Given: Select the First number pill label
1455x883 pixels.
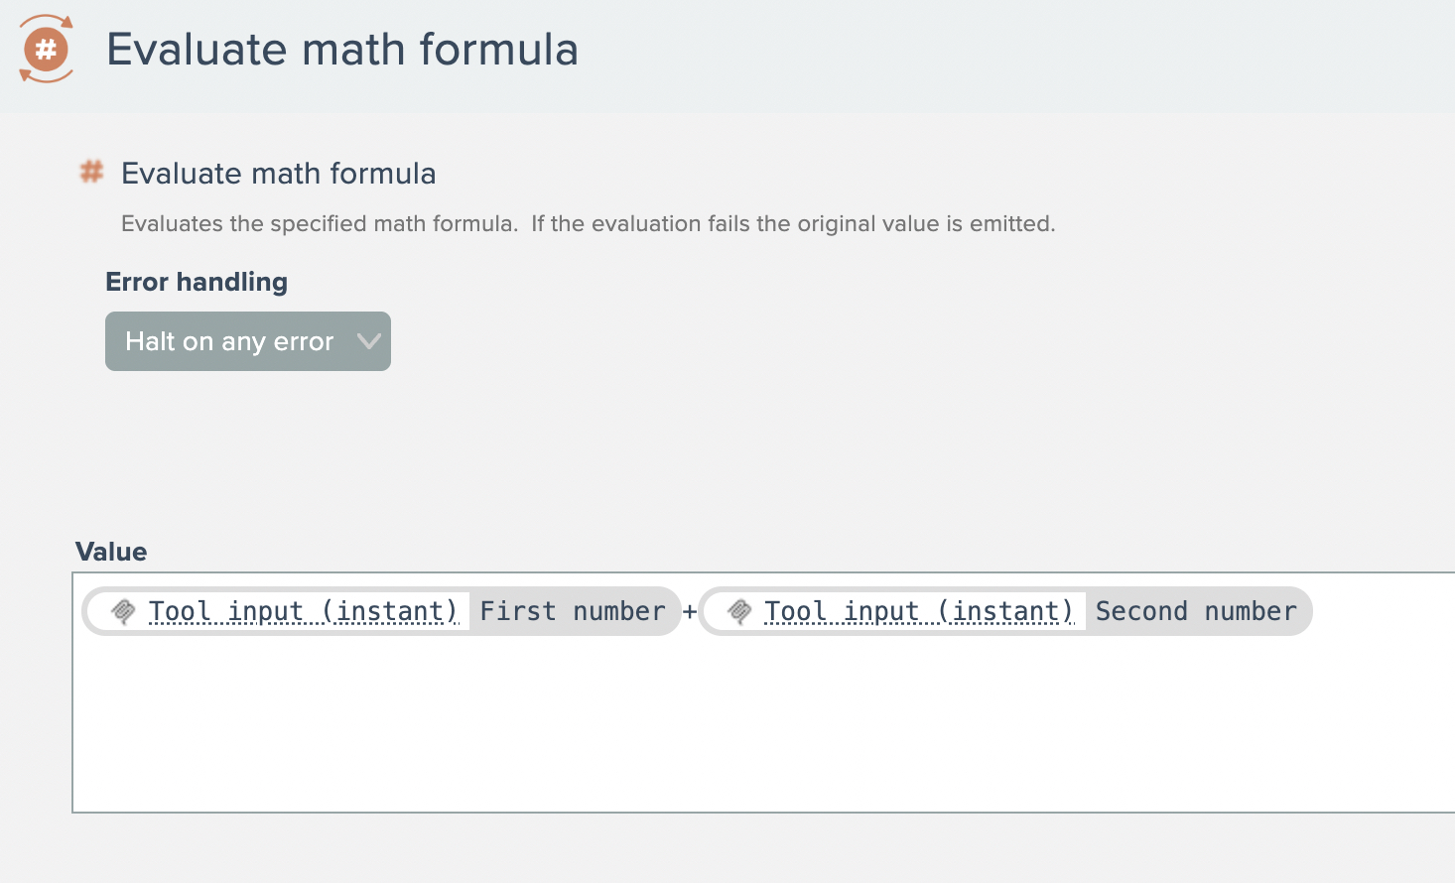Looking at the screenshot, I should (x=573, y=611).
